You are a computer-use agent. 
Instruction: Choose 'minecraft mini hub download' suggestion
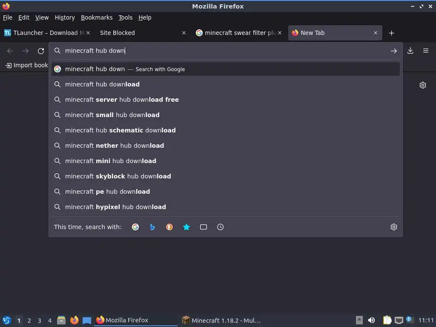click(226, 161)
